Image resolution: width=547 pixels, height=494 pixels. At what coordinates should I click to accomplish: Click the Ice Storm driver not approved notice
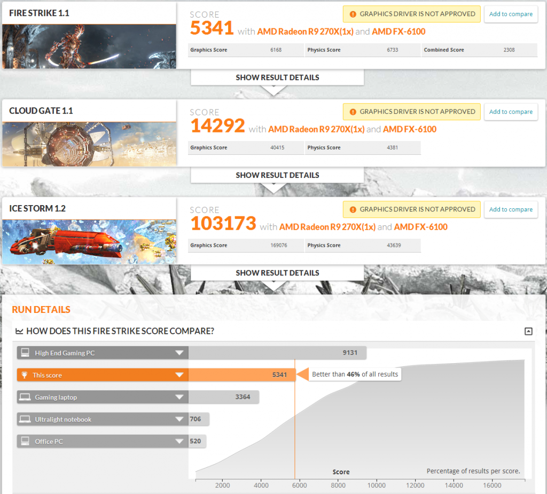(412, 210)
